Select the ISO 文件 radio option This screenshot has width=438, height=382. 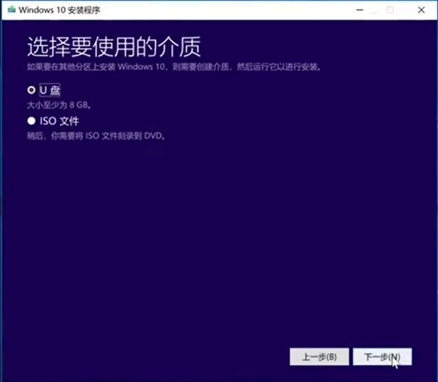pyautogui.click(x=32, y=121)
